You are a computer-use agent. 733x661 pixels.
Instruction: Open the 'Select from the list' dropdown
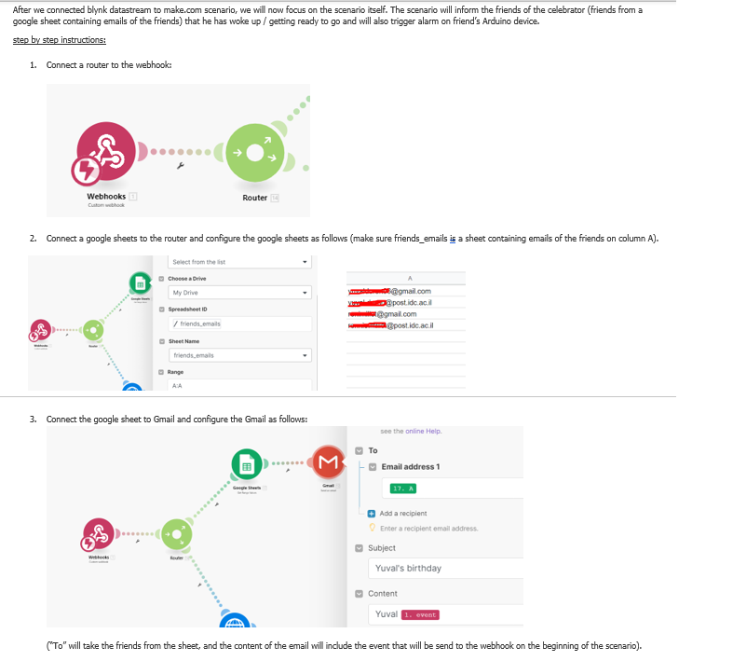239,262
